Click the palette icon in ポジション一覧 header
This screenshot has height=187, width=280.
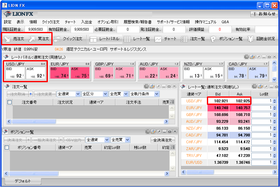coord(153,131)
